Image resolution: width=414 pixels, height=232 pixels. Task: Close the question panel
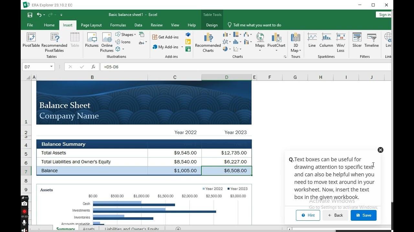(x=380, y=150)
